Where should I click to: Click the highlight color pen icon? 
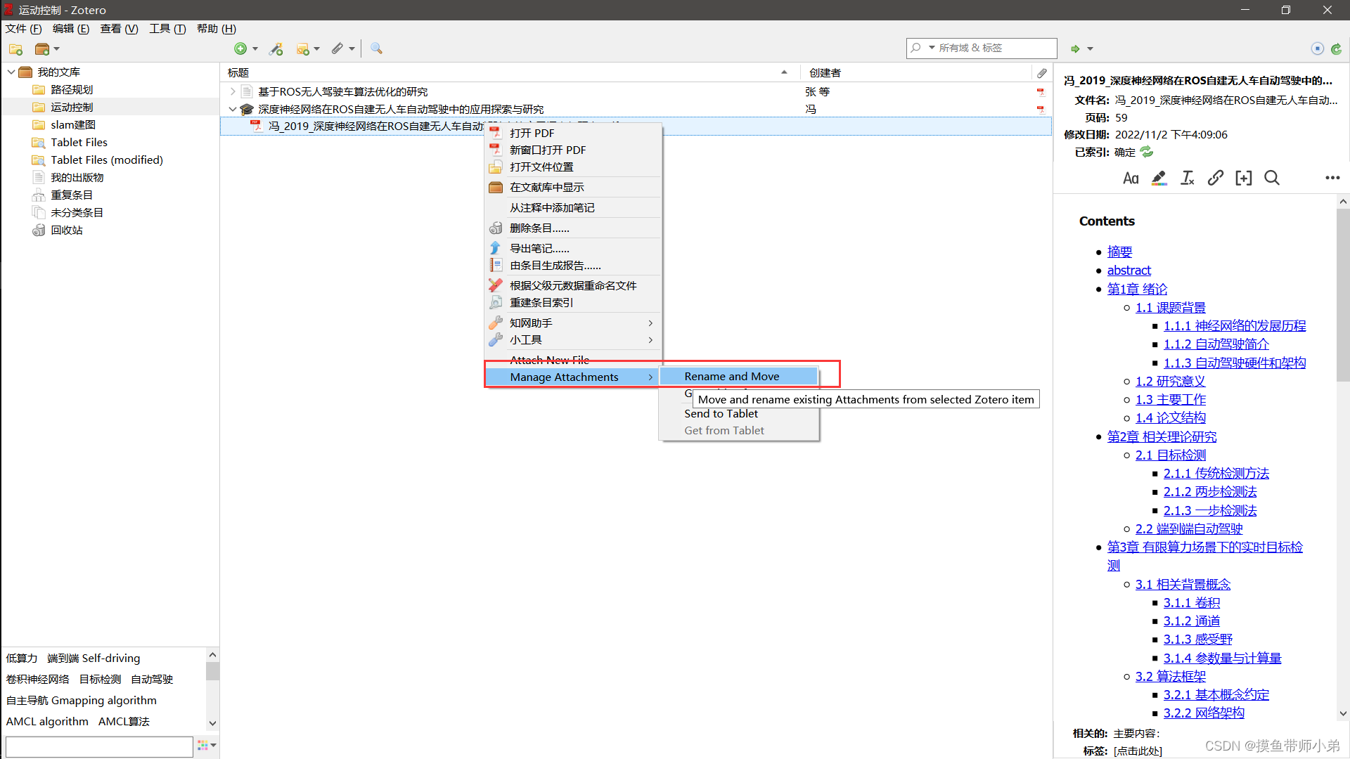coord(1159,179)
